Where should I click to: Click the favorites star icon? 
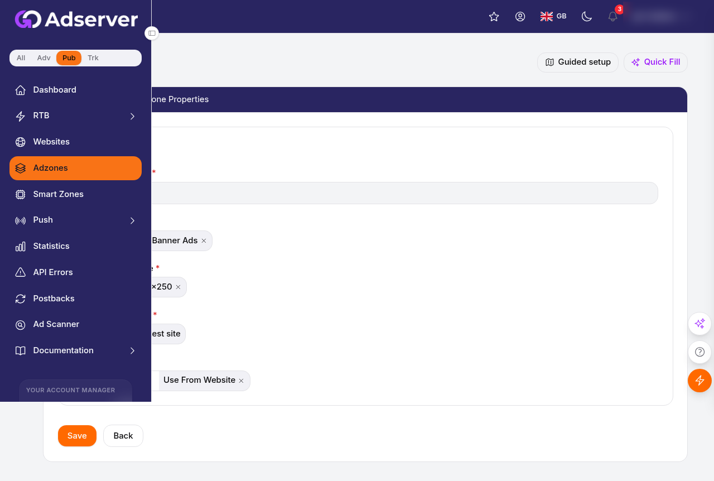pyautogui.click(x=494, y=17)
